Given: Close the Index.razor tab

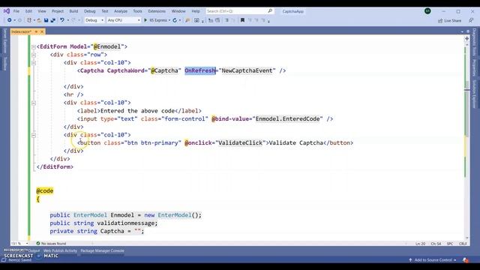Looking at the screenshot, I should coord(42,31).
